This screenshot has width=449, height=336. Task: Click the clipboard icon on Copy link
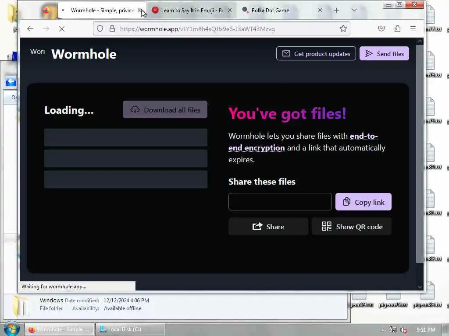[x=346, y=202]
